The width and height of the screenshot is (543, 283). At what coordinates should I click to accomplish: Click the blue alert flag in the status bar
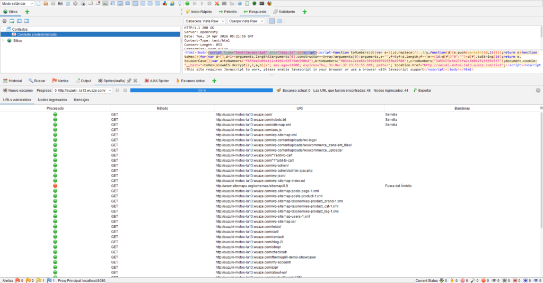point(49,280)
